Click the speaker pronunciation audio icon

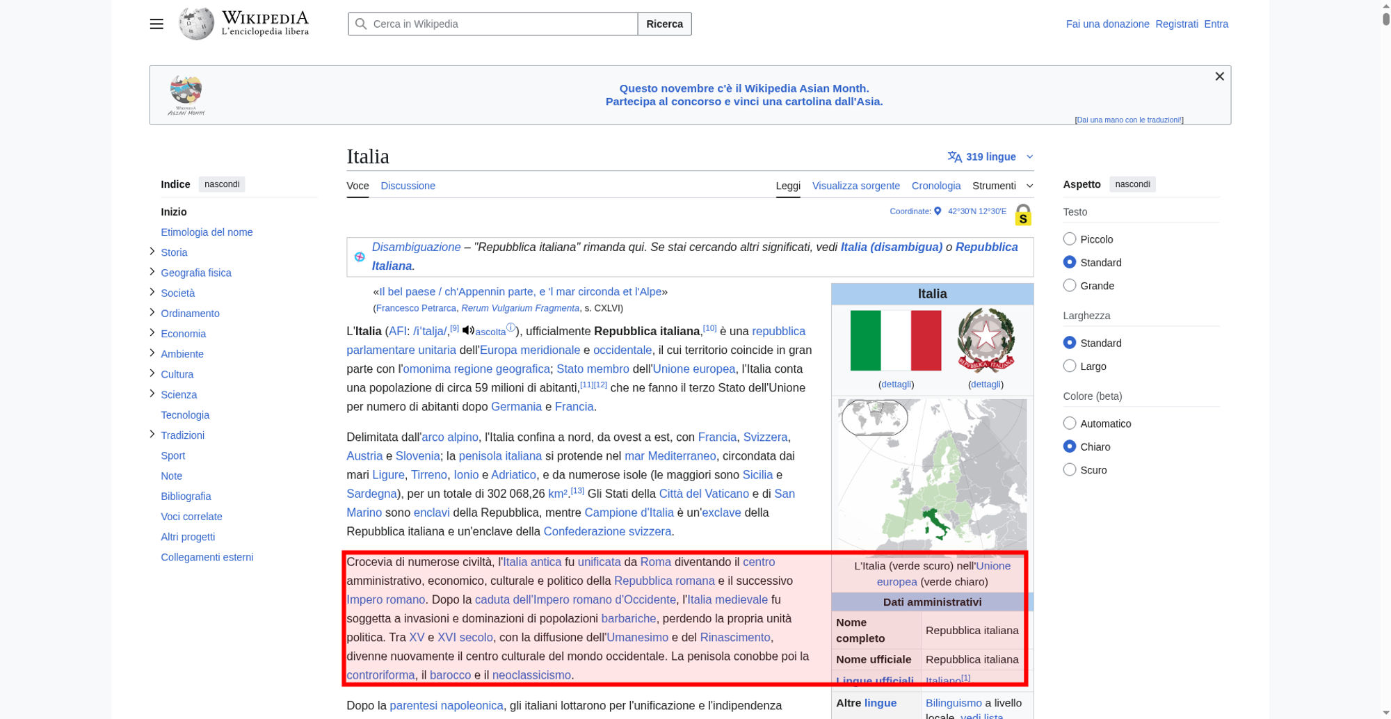(468, 330)
